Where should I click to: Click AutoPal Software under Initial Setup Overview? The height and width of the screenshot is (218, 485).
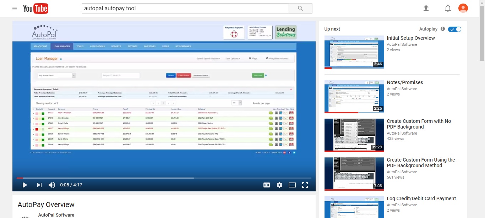click(x=402, y=44)
